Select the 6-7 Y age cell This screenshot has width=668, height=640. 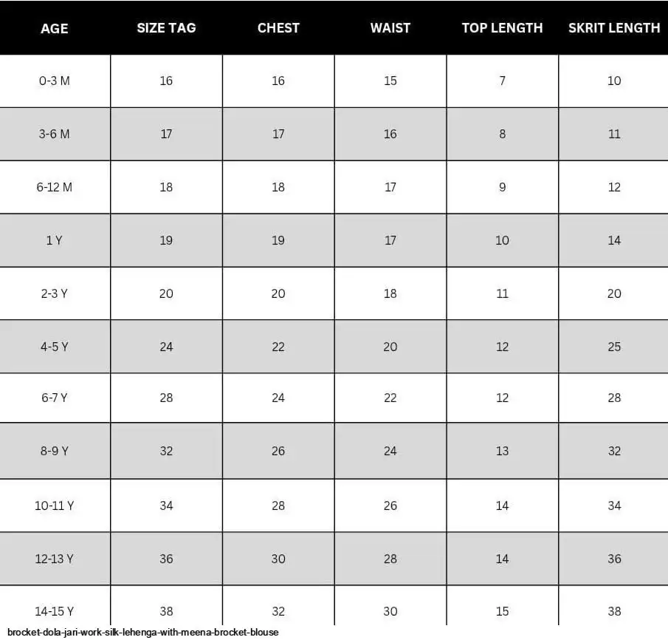[x=55, y=398]
